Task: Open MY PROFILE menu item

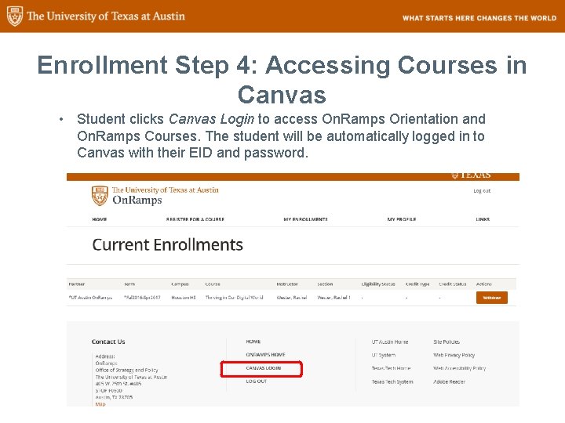Action: [402, 219]
